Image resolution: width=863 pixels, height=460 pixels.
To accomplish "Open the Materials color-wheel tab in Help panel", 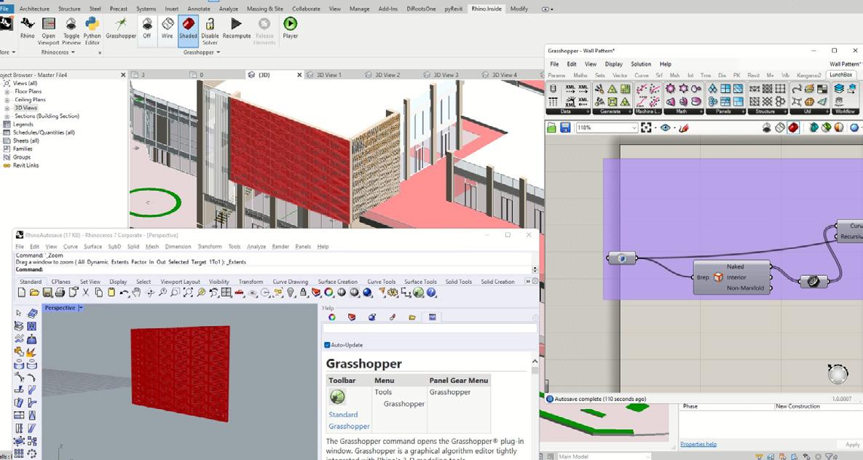I will [x=332, y=317].
